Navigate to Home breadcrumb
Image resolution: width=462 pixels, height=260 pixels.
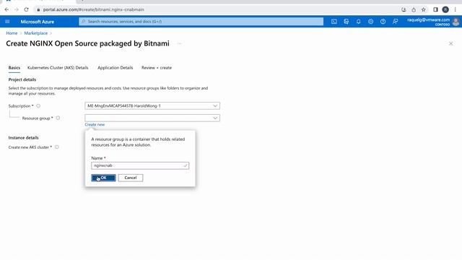(x=12, y=33)
